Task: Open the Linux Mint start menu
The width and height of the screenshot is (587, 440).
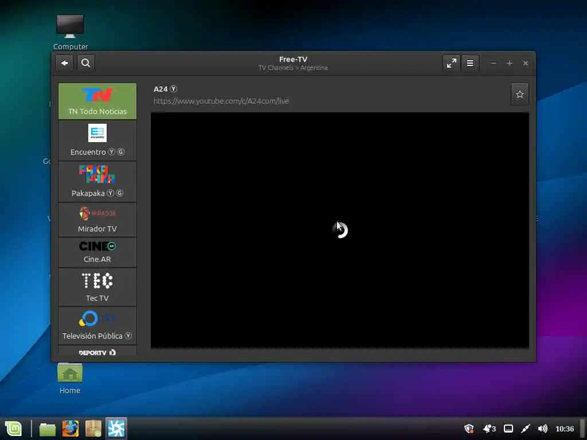Action: [14, 429]
